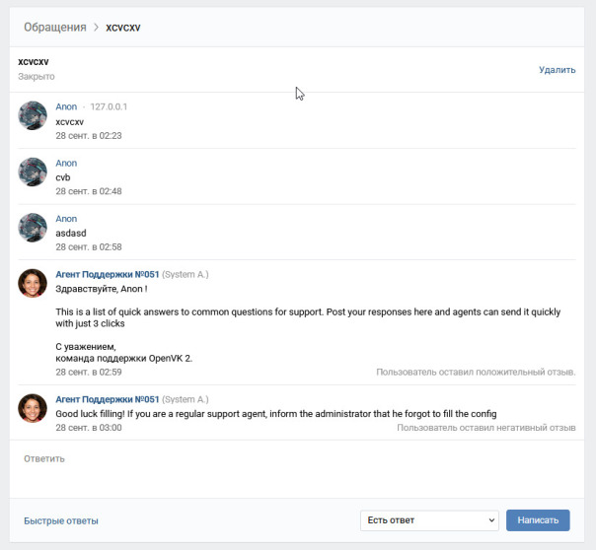Image resolution: width=596 pixels, height=550 pixels.
Task: Click the 28 сент. в 02:58 timestamp
Action: 89,247
